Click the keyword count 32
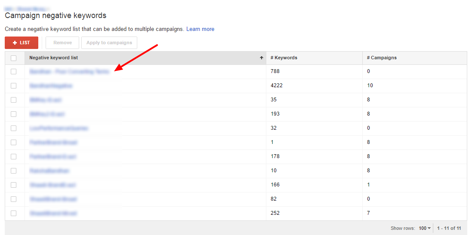Image resolution: width=469 pixels, height=235 pixels. click(x=273, y=128)
